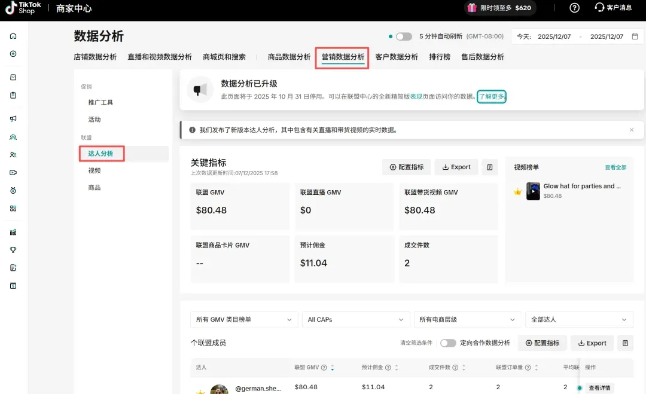Open the Glow hat video thumbnail
The width and height of the screenshot is (646, 394).
pyautogui.click(x=533, y=191)
